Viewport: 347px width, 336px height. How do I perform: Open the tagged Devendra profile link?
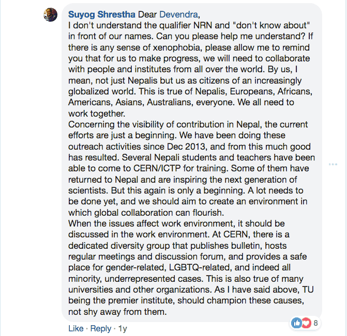click(178, 14)
